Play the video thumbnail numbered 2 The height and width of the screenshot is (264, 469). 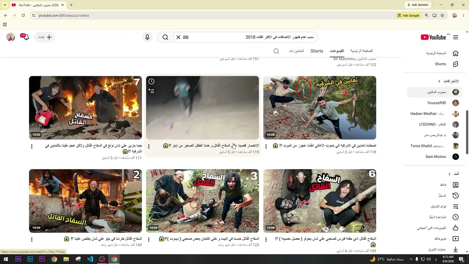click(85, 201)
